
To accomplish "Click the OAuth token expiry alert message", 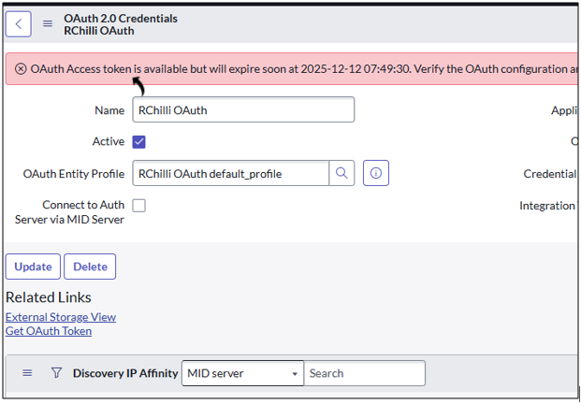I will click(299, 69).
